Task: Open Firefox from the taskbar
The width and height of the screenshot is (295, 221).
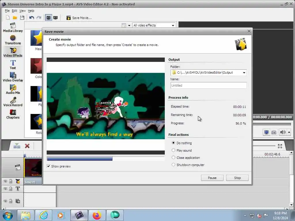Action: point(97,215)
